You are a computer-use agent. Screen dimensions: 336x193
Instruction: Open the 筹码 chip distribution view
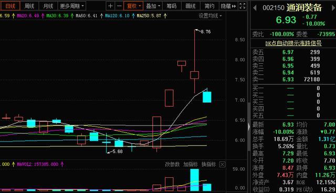click(x=172, y=6)
